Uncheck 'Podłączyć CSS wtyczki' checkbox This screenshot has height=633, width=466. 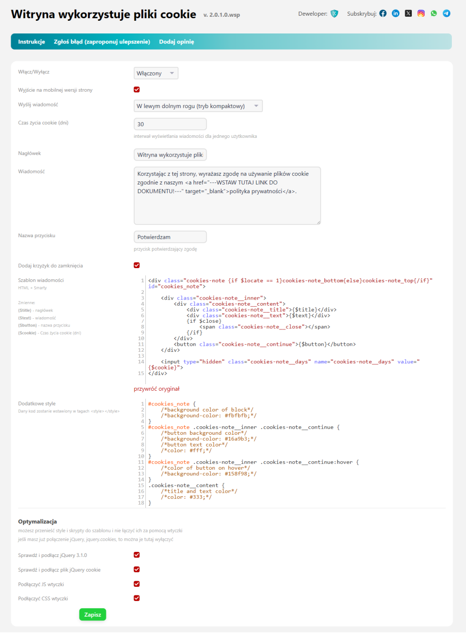point(137,598)
